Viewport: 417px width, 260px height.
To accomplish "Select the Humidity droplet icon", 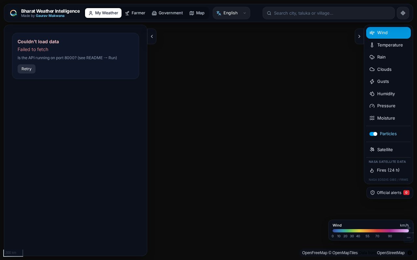I will pos(372,94).
